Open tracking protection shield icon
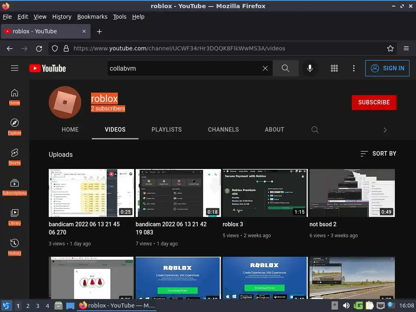Screen dimensions: 416x312 pos(55,49)
